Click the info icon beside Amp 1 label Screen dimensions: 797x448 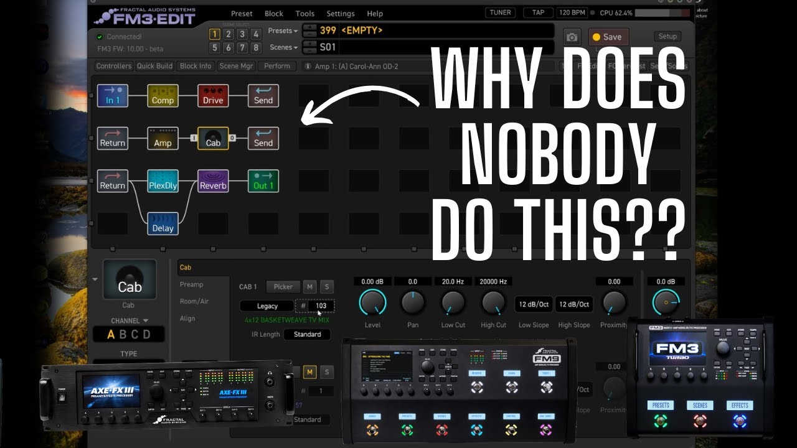(308, 66)
